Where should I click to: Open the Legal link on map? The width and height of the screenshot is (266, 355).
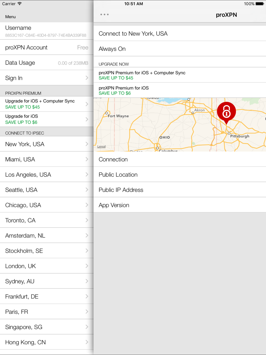point(101,146)
